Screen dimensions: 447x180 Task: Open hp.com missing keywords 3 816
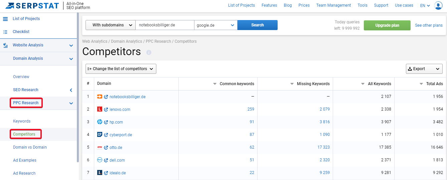(324, 122)
